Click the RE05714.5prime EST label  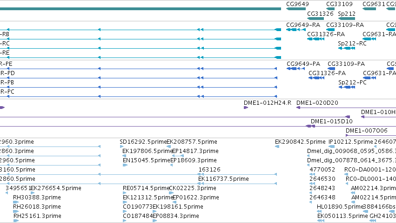pyautogui.click(x=146, y=188)
